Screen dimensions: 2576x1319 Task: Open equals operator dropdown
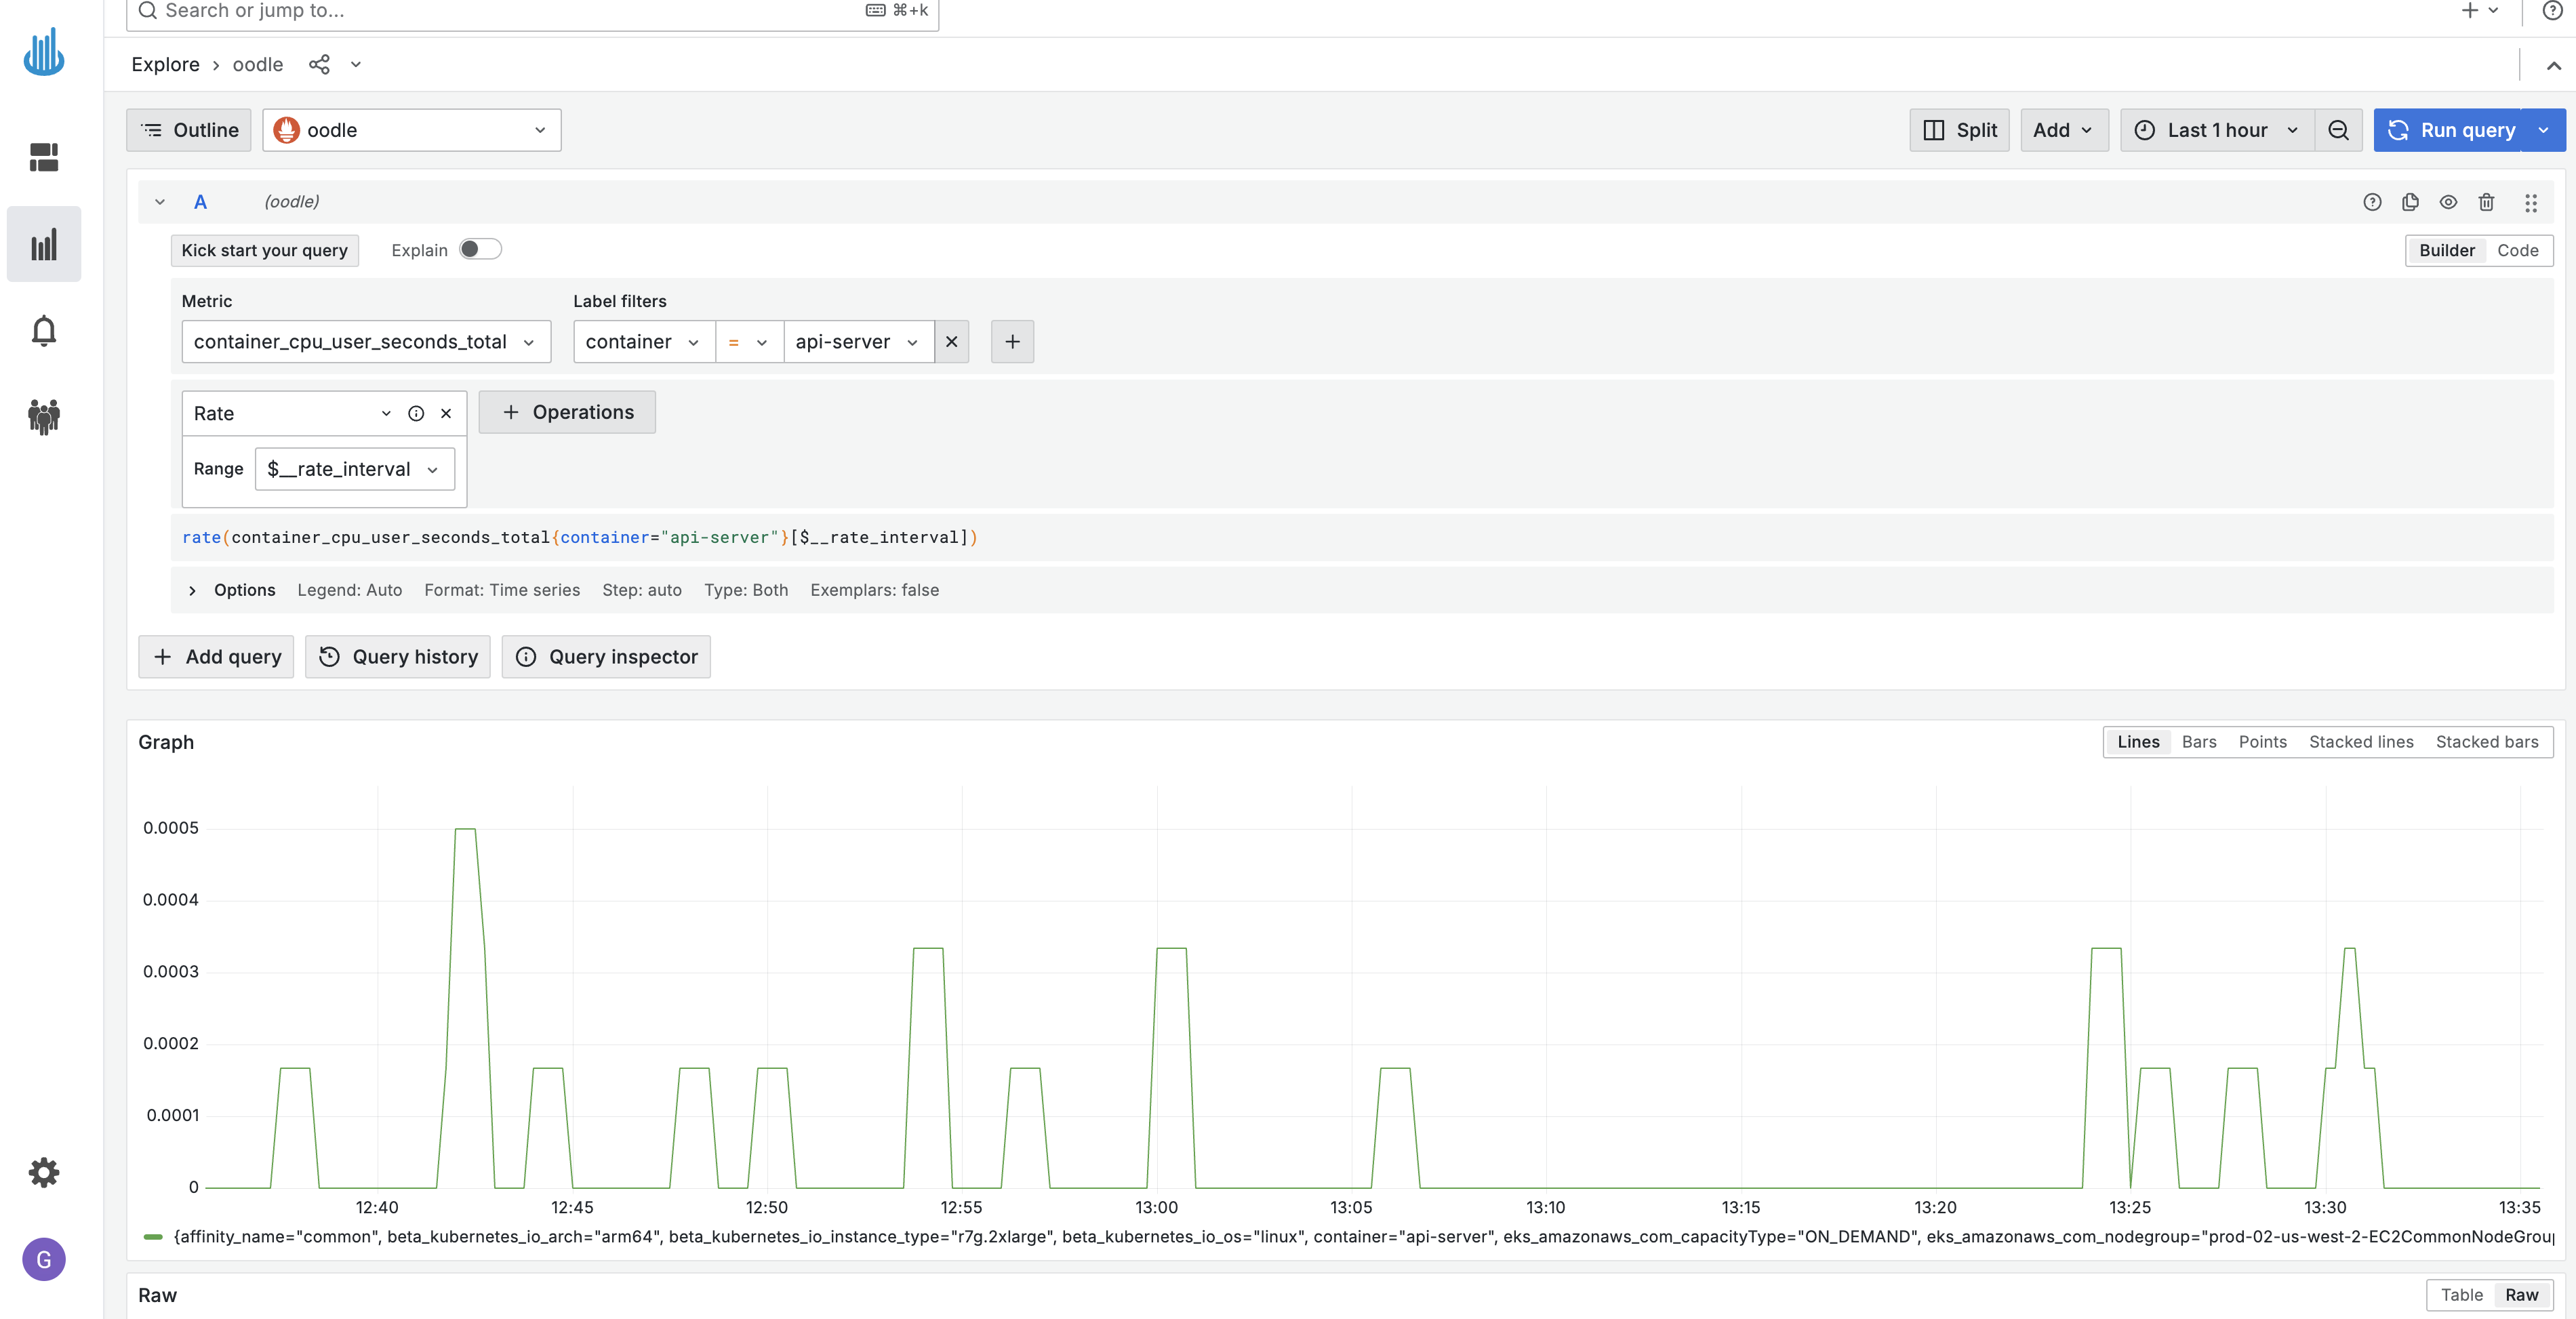click(749, 342)
